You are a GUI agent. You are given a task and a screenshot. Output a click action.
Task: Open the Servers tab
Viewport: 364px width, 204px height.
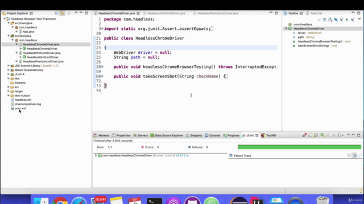click(x=140, y=135)
